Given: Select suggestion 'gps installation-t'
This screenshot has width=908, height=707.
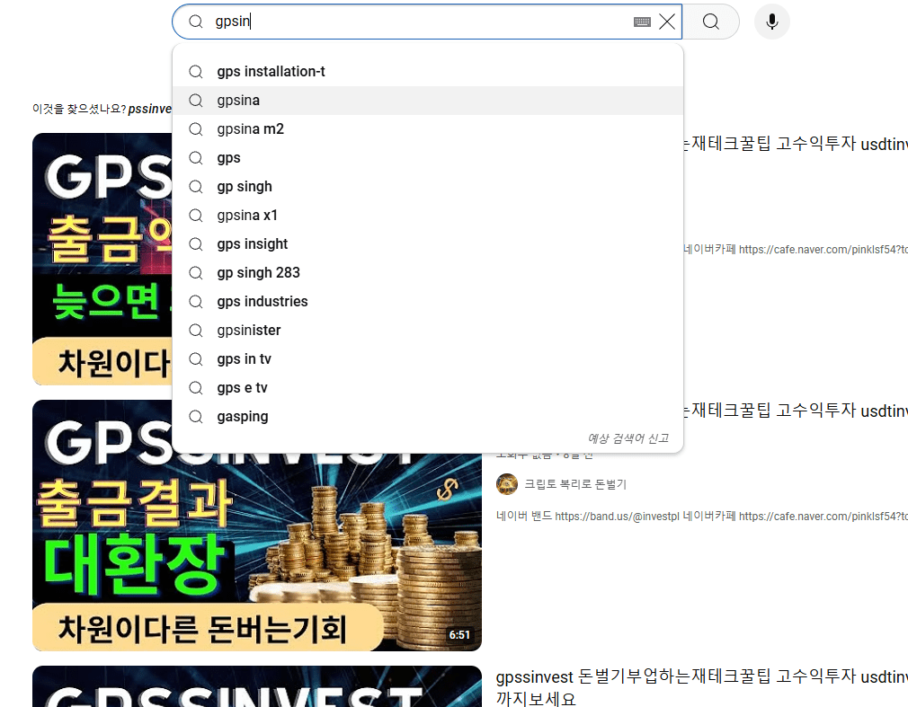Looking at the screenshot, I should point(428,72).
